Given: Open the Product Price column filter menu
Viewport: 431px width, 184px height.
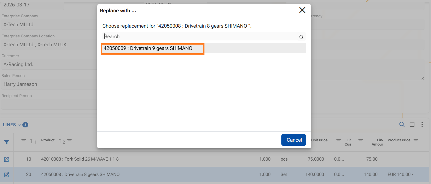Looking at the screenshot, I should coord(416,141).
